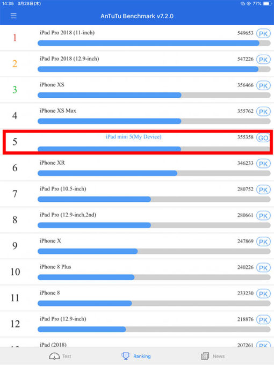This screenshot has width=274, height=365.
Task: Tap PK icon for iPad Pro (12.9-inch)
Action: pyautogui.click(x=263, y=320)
